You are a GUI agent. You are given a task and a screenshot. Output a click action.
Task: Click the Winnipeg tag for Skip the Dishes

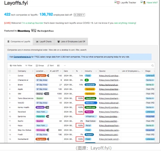coord(41,130)
